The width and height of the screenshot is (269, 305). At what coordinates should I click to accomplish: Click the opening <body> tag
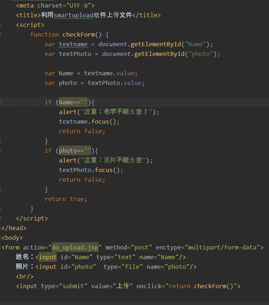point(12,238)
